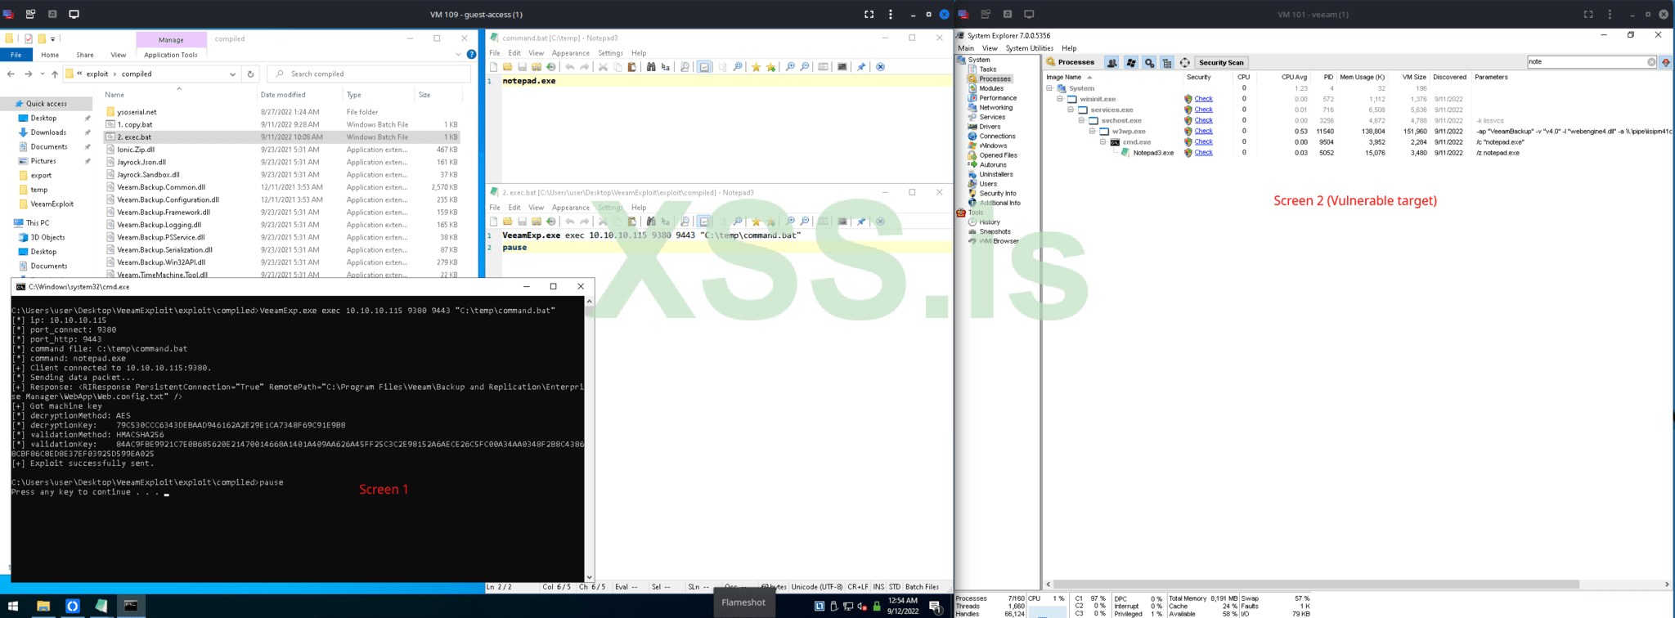Open the Windows Start menu

13,606
